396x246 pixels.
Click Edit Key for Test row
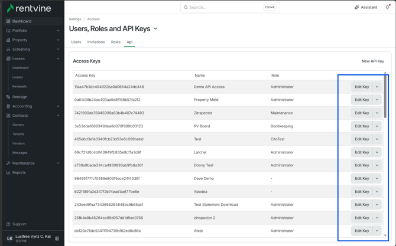pyautogui.click(x=362, y=139)
